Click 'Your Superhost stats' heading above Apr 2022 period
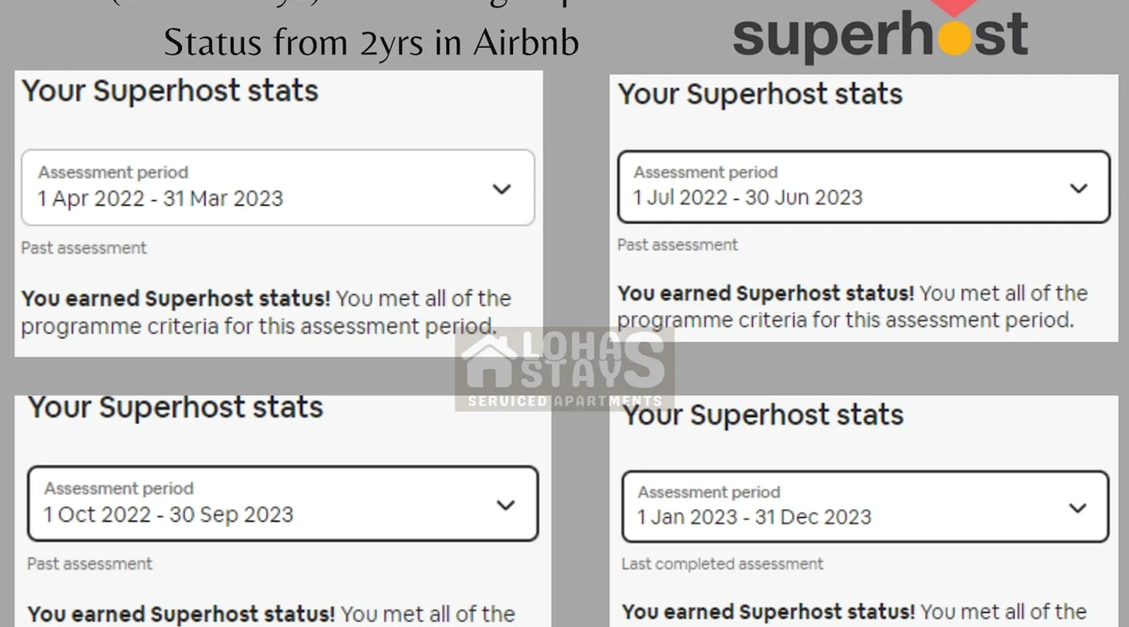This screenshot has width=1129, height=627. [x=170, y=91]
